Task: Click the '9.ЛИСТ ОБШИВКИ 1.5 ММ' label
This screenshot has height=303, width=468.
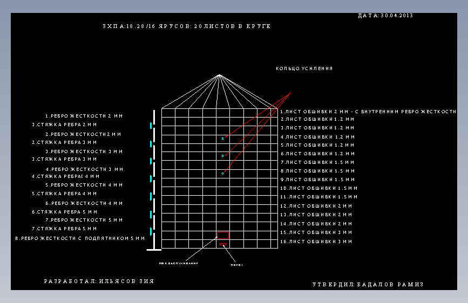Action: [317, 180]
